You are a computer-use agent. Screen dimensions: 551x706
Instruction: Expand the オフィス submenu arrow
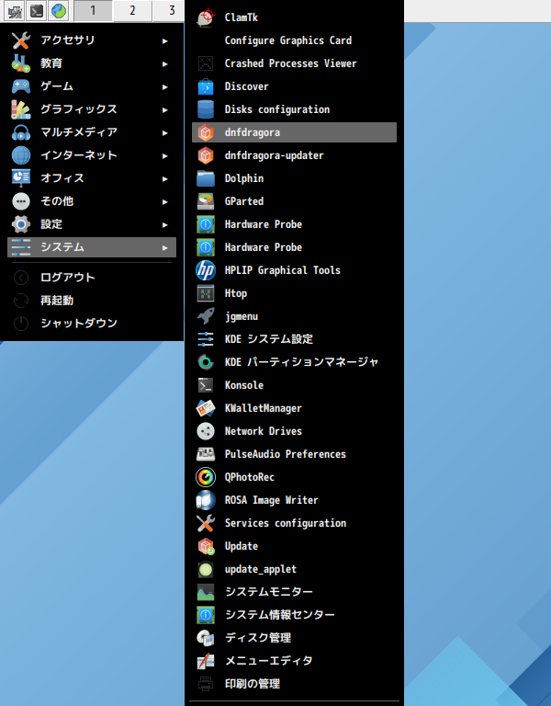(x=165, y=178)
